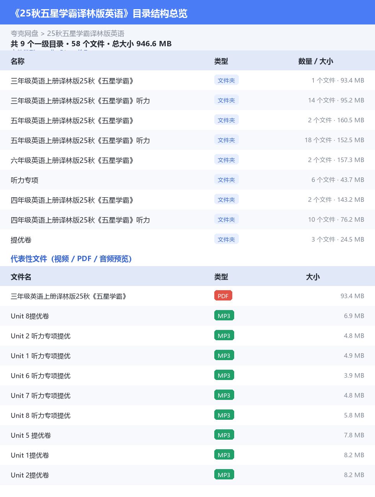Select the 4.9 MB size value
This screenshot has width=375, height=497.
click(354, 356)
